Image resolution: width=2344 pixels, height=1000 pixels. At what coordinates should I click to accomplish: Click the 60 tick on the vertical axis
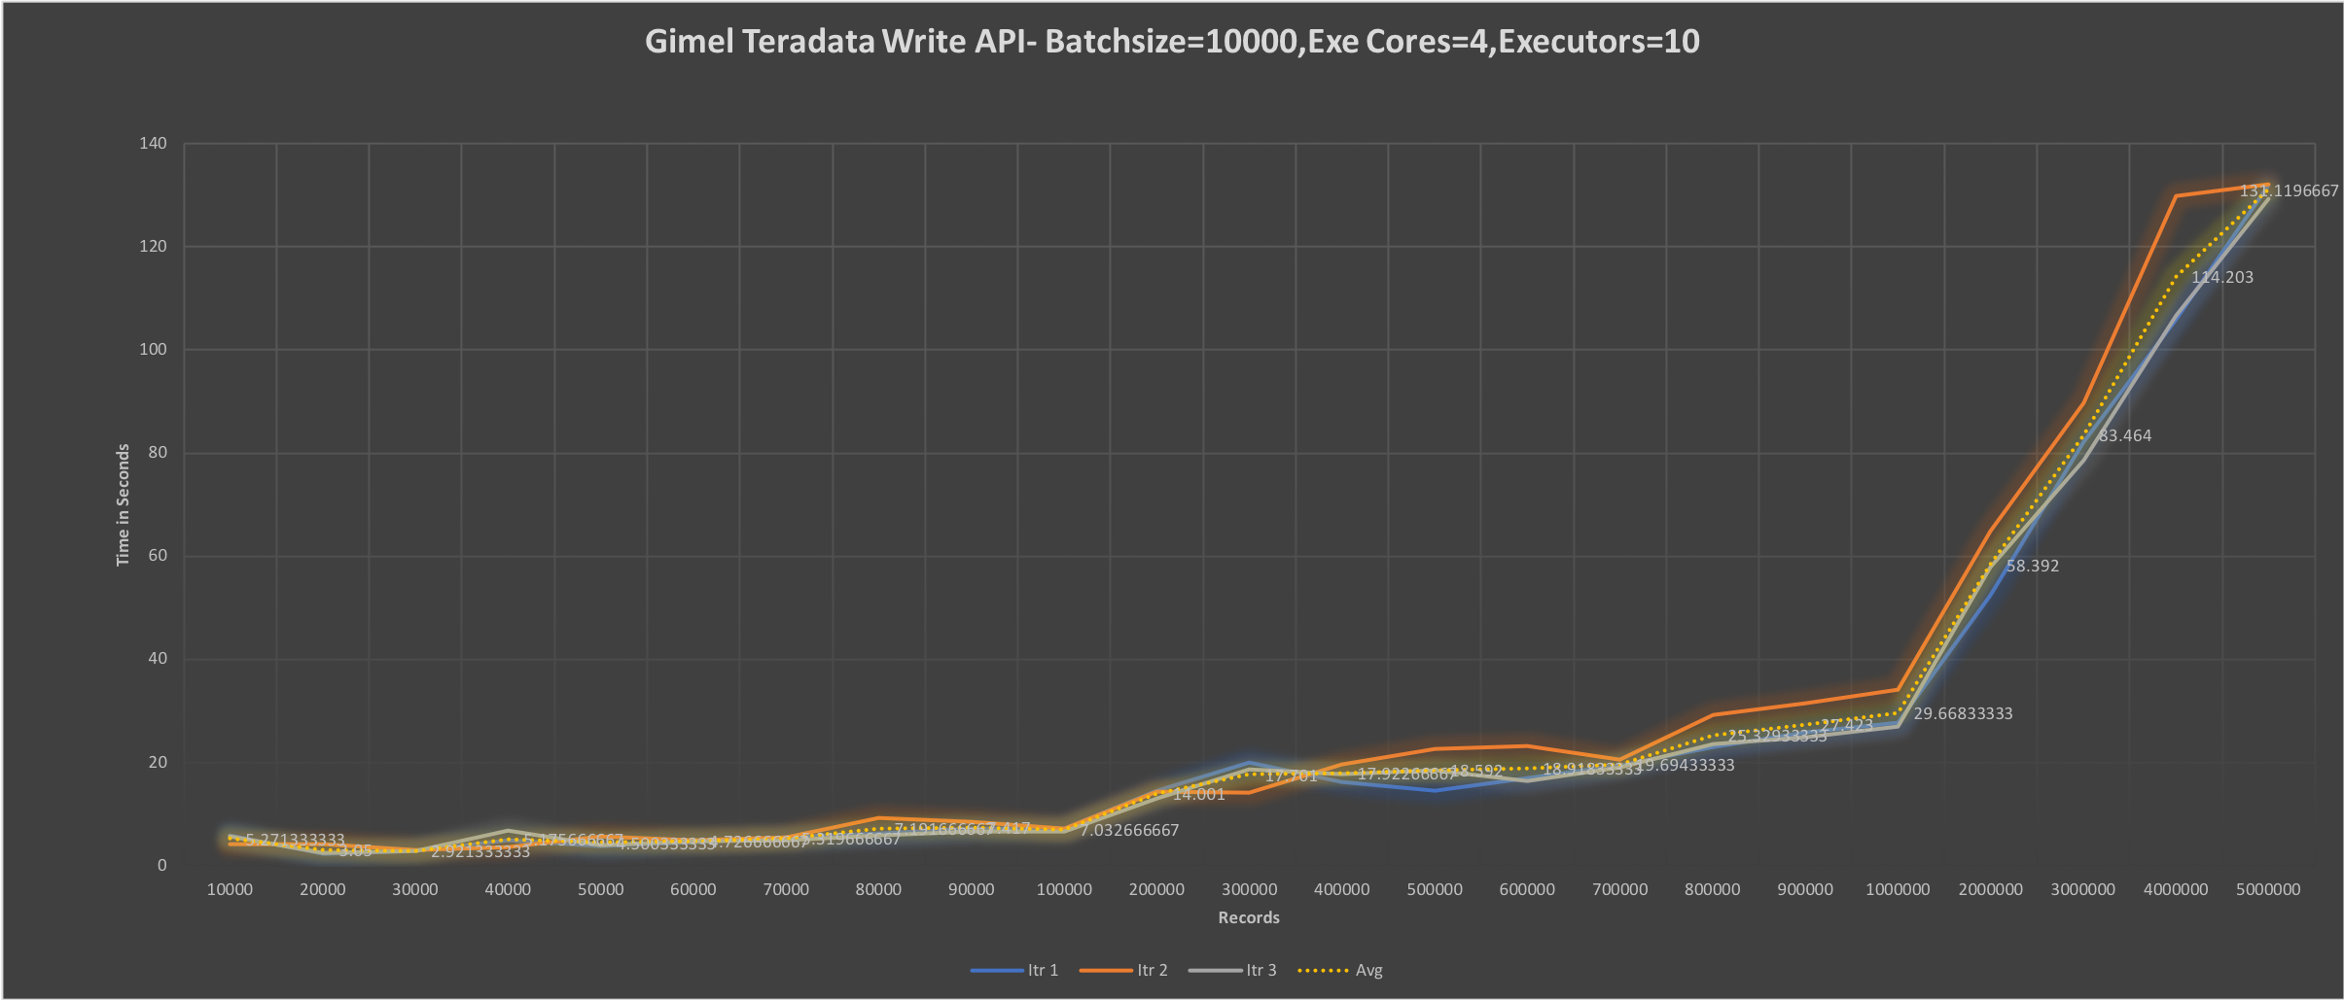click(158, 555)
